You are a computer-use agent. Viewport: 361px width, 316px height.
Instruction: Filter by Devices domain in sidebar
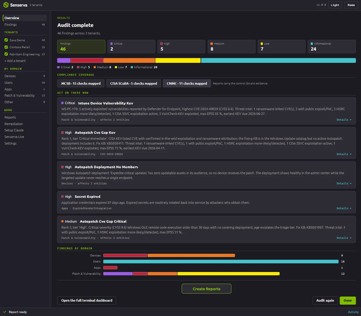[x=25, y=76]
